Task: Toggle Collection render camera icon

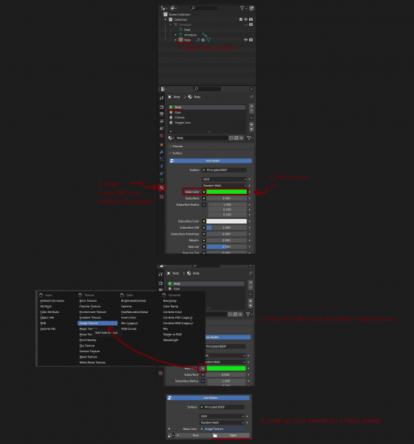Action: click(251, 19)
